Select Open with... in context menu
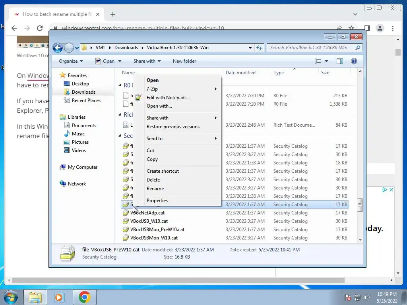Screen dimensions: 407x305 pyautogui.click(x=177, y=106)
